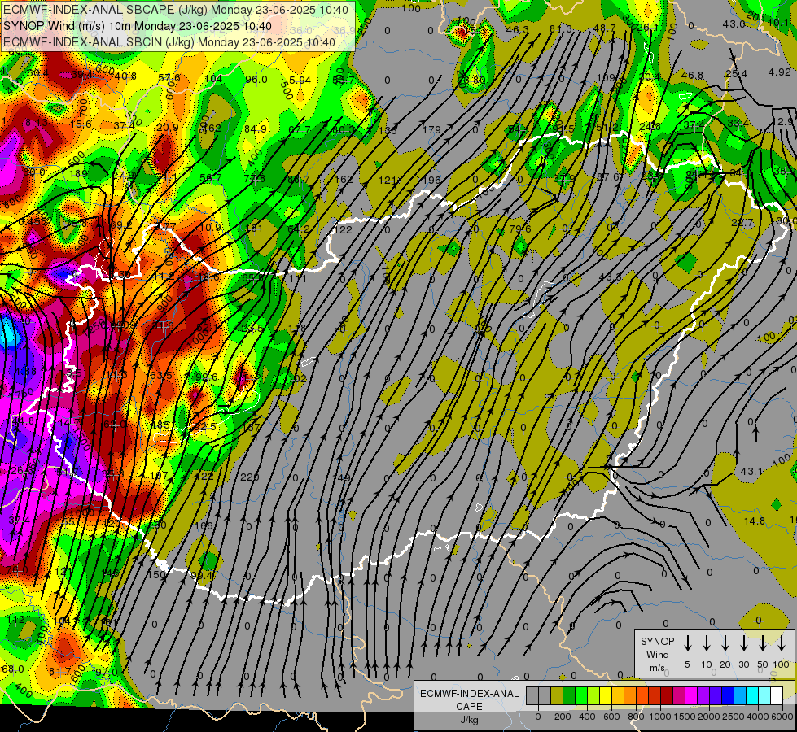Click the SBCAPE title line in header
Image resolution: width=797 pixels, height=732 pixels.
(176, 10)
